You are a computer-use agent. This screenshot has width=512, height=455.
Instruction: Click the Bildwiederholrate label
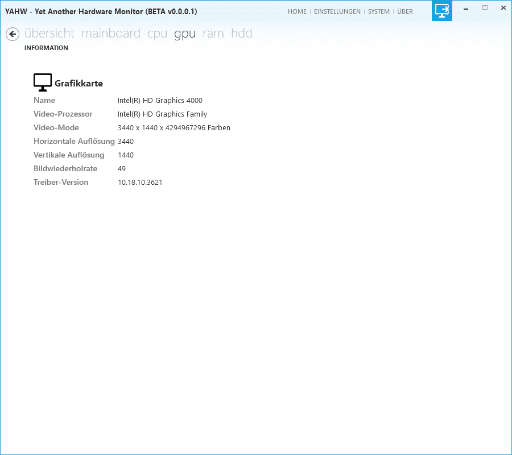65,169
